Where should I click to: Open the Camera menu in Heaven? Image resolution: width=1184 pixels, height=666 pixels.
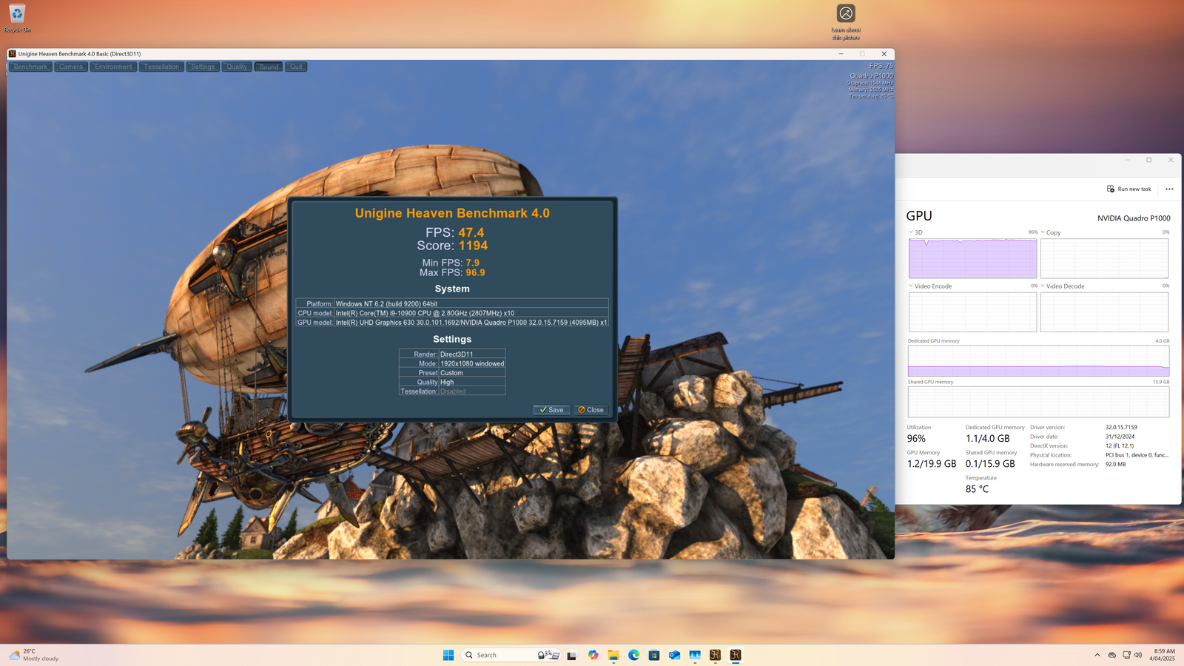coord(71,67)
